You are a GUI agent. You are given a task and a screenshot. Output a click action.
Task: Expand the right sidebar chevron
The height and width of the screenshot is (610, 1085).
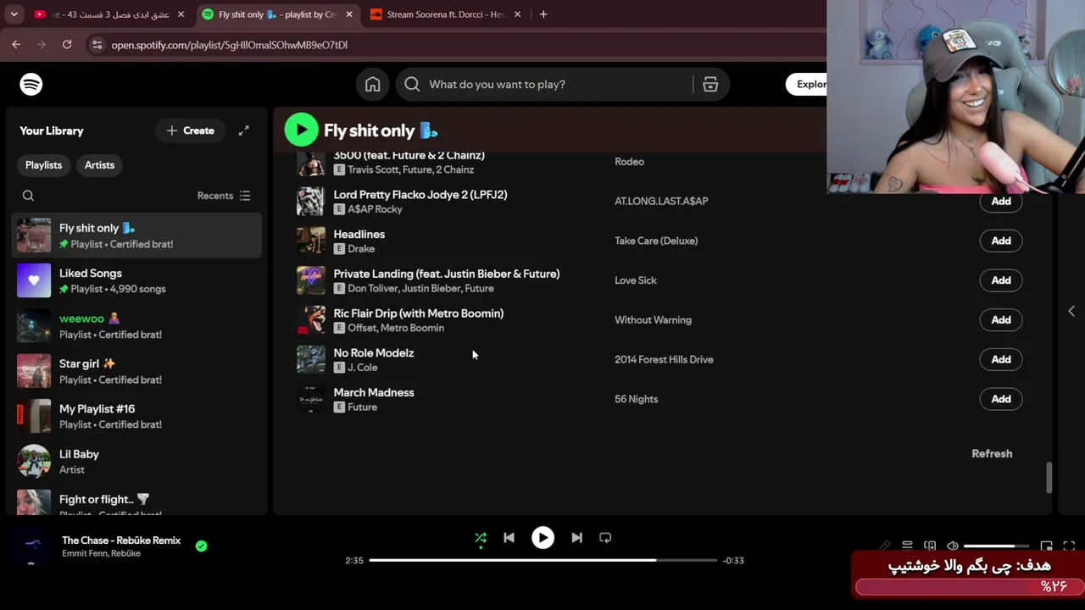[x=1071, y=311]
